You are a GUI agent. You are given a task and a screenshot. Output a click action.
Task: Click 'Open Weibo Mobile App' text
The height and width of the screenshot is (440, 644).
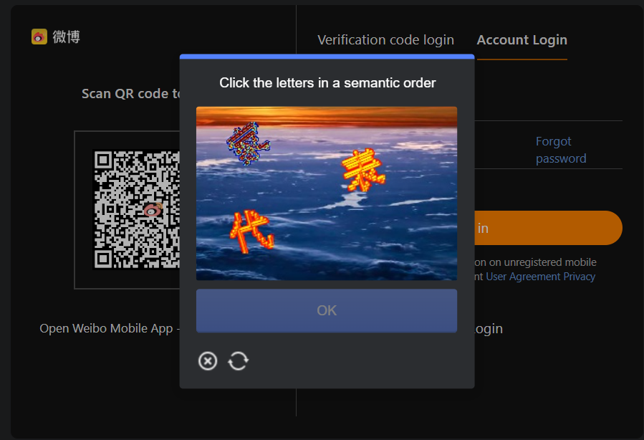106,328
